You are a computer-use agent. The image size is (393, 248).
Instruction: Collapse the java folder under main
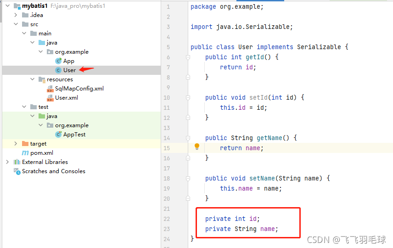click(x=32, y=42)
